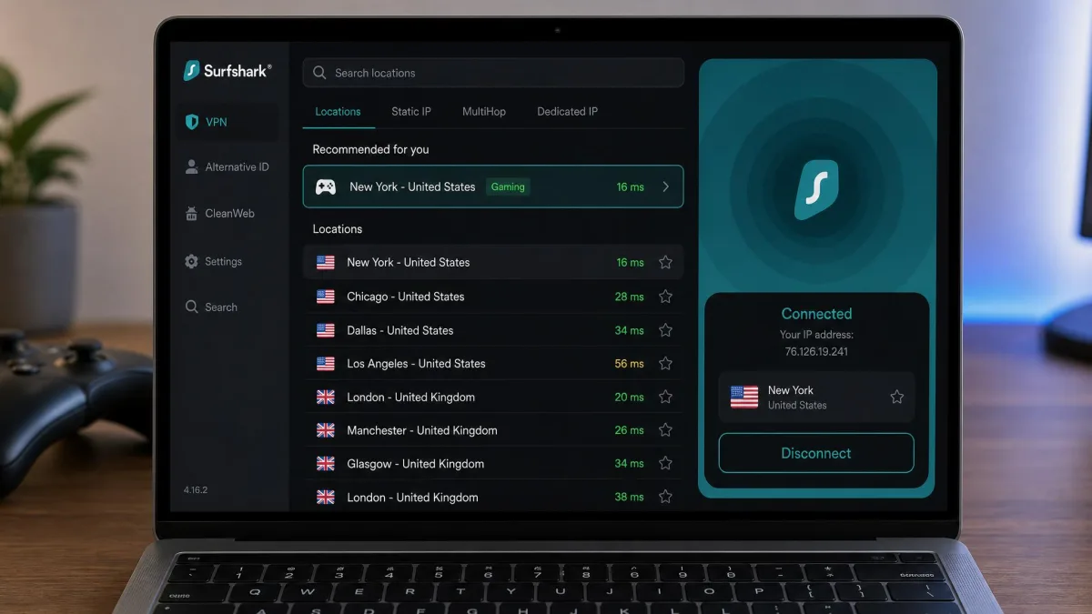Click the Recommended for you heading
Viewport: 1092px width, 614px height.
pyautogui.click(x=370, y=149)
